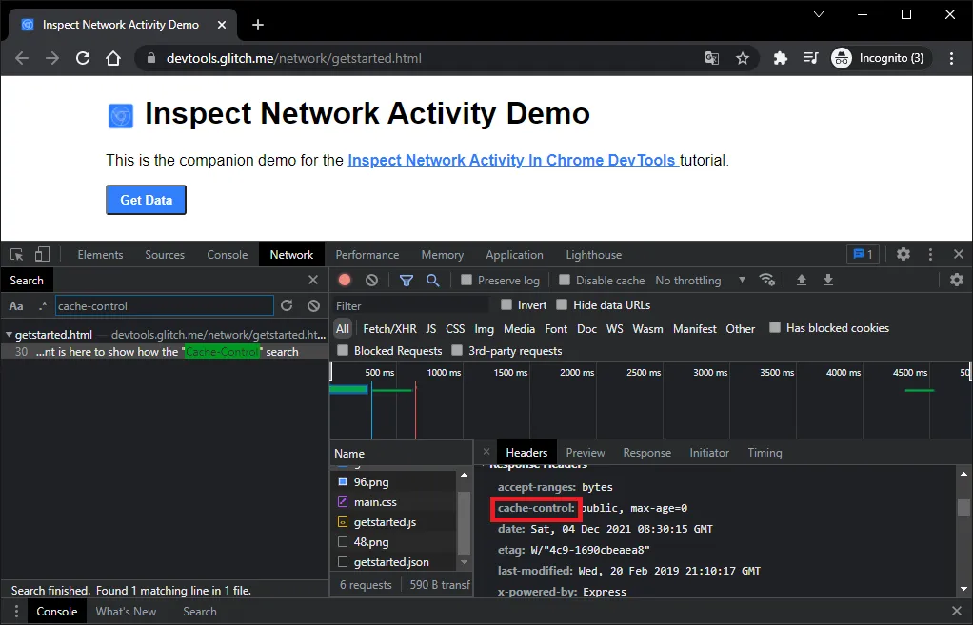The width and height of the screenshot is (973, 625).
Task: Focus the network Filter field
Action: tap(410, 305)
